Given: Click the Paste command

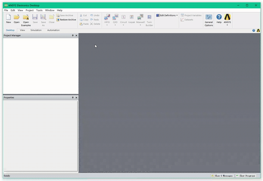Looking at the screenshot, I should [84, 24].
